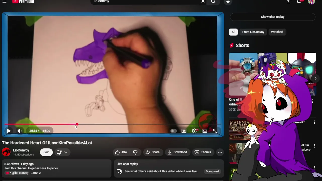
Task: Click the 25:18 / 1:15:20 time display
Action: click(40, 131)
